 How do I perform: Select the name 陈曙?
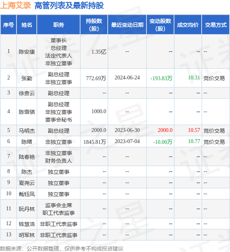(x=27, y=142)
